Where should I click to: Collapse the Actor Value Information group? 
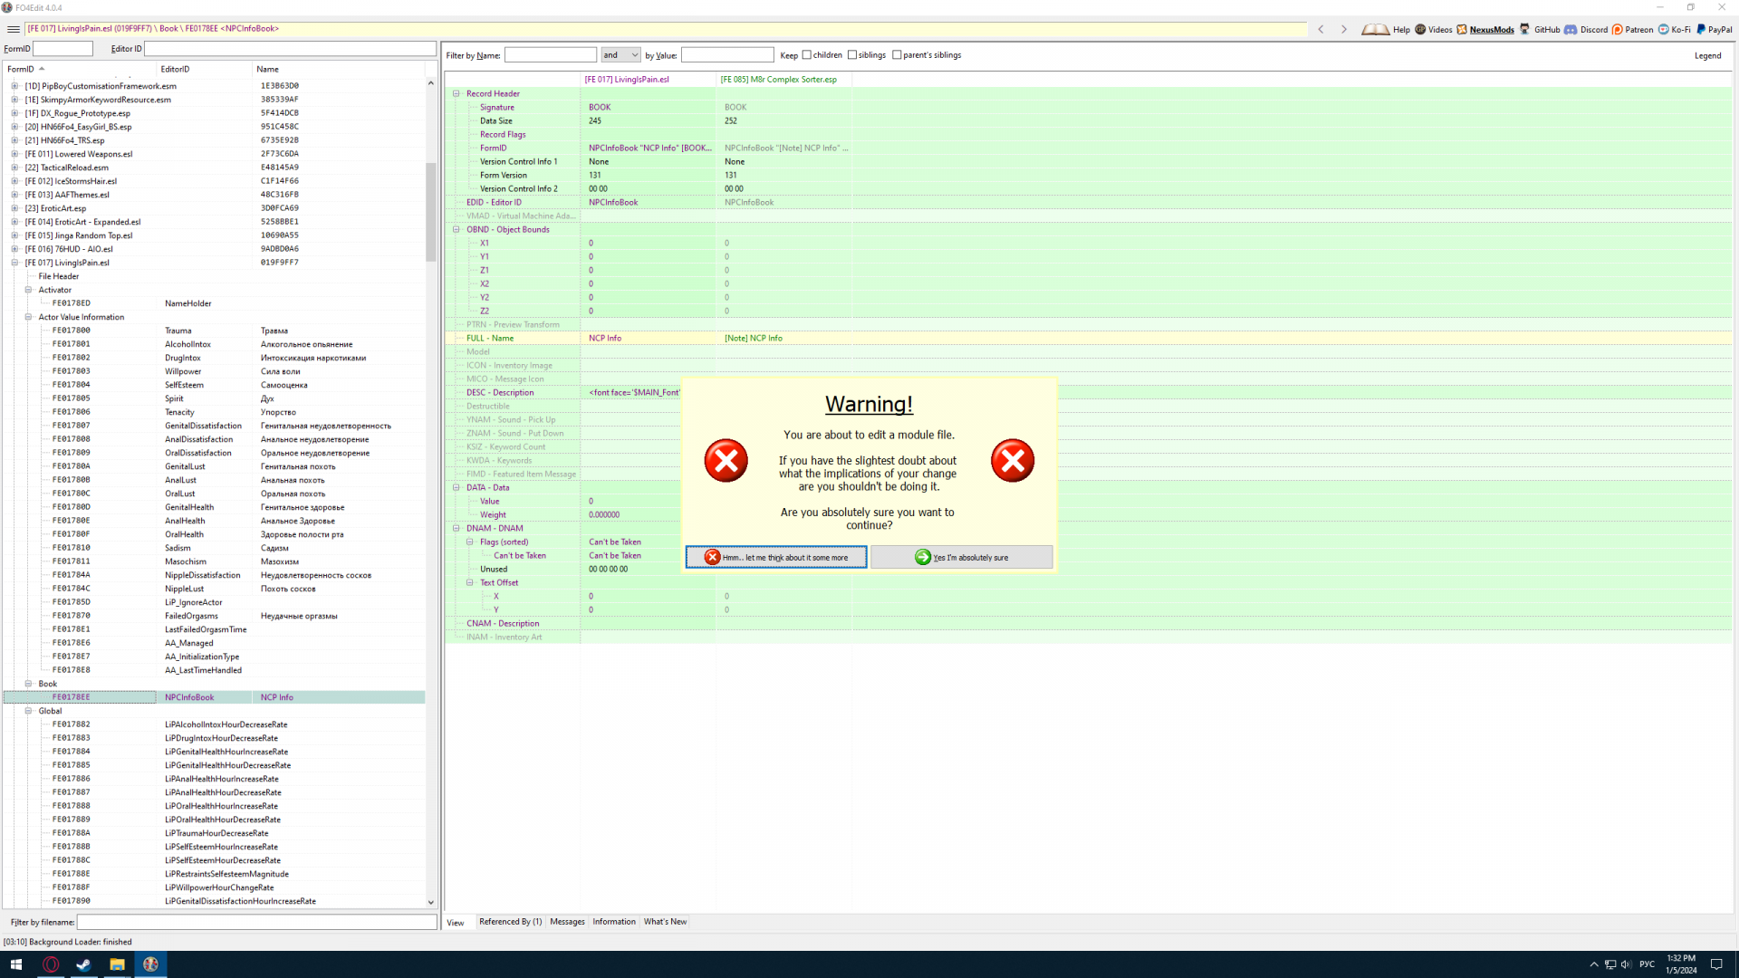[x=28, y=317]
